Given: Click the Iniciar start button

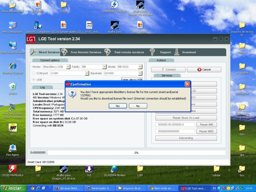Looking at the screenshot, I should pyautogui.click(x=13, y=188).
